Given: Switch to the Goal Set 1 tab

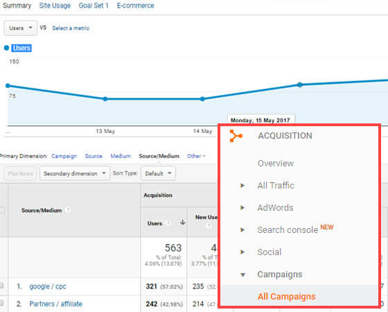Looking at the screenshot, I should [94, 6].
